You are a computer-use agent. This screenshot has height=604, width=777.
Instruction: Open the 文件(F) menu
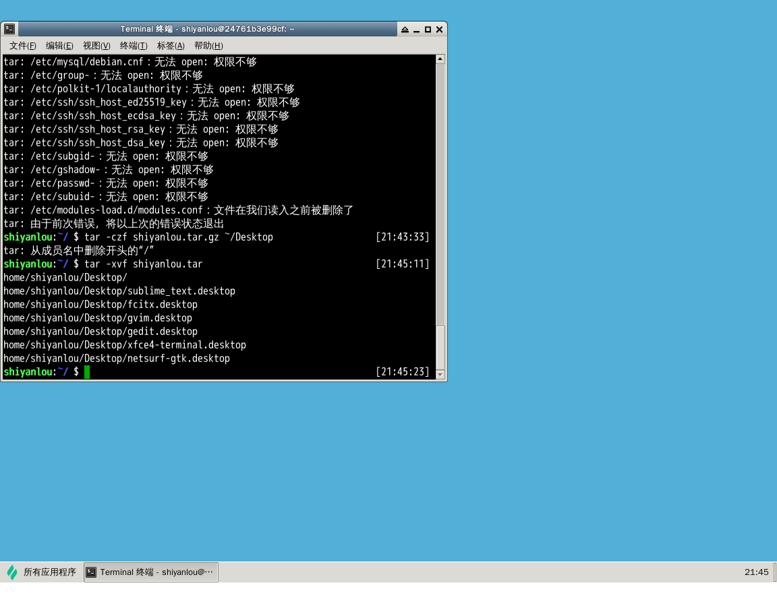[23, 46]
